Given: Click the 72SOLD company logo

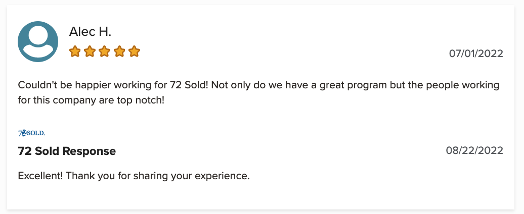Looking at the screenshot, I should click(31, 133).
